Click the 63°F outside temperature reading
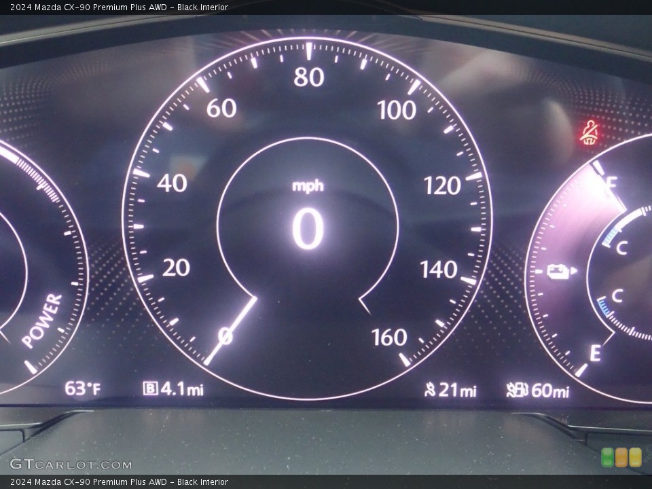652x489 pixels. coord(82,388)
